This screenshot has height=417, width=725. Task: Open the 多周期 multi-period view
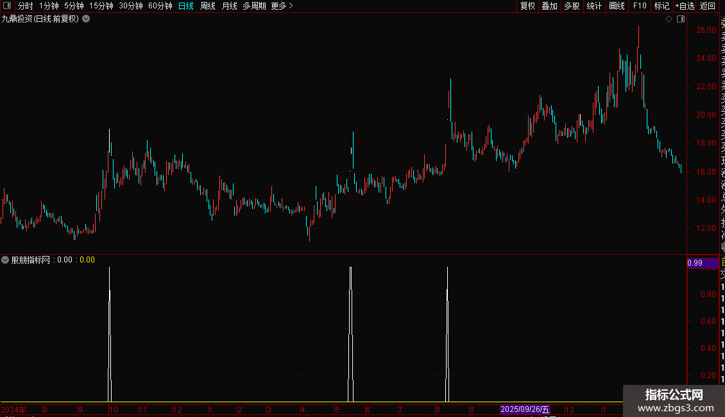[254, 6]
